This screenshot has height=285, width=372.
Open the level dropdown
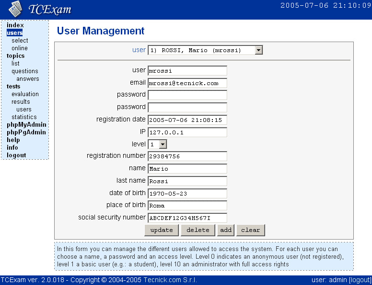[157, 144]
